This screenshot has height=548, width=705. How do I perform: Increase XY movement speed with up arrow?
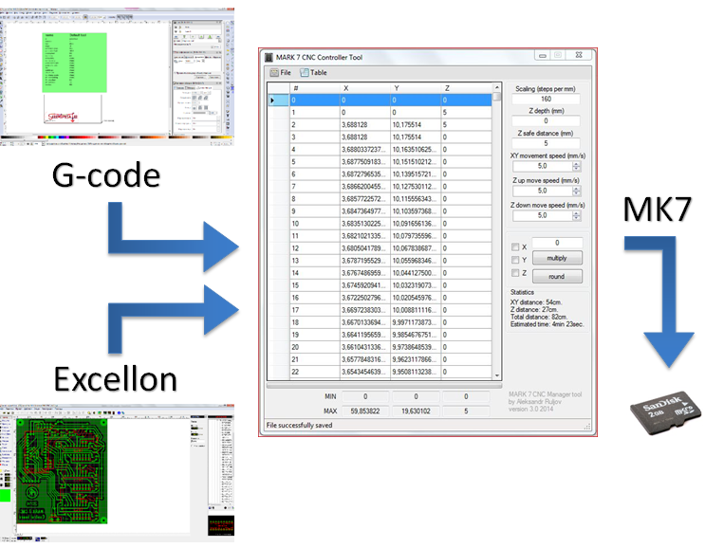[x=575, y=162]
